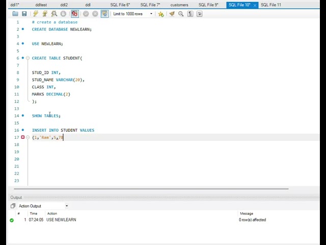
Task: Open a SQL script file
Action: 15,14
